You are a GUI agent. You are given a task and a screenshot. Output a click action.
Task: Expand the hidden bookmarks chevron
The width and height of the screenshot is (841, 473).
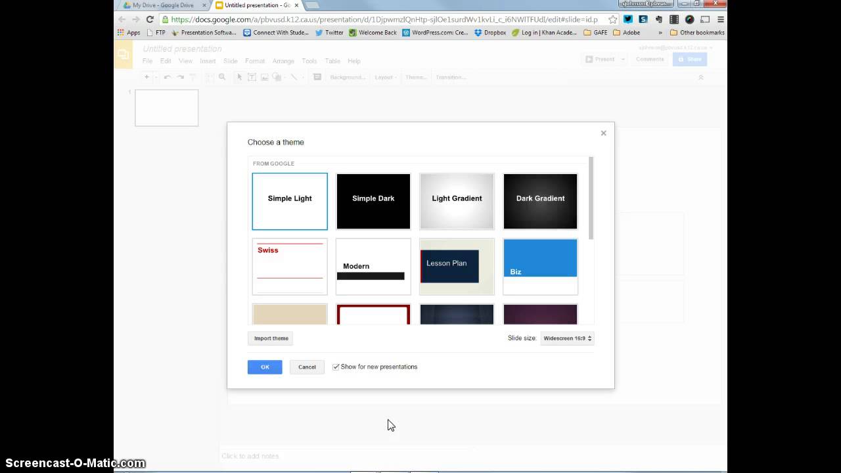(660, 32)
